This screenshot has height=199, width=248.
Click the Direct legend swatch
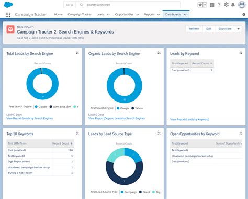140,192
